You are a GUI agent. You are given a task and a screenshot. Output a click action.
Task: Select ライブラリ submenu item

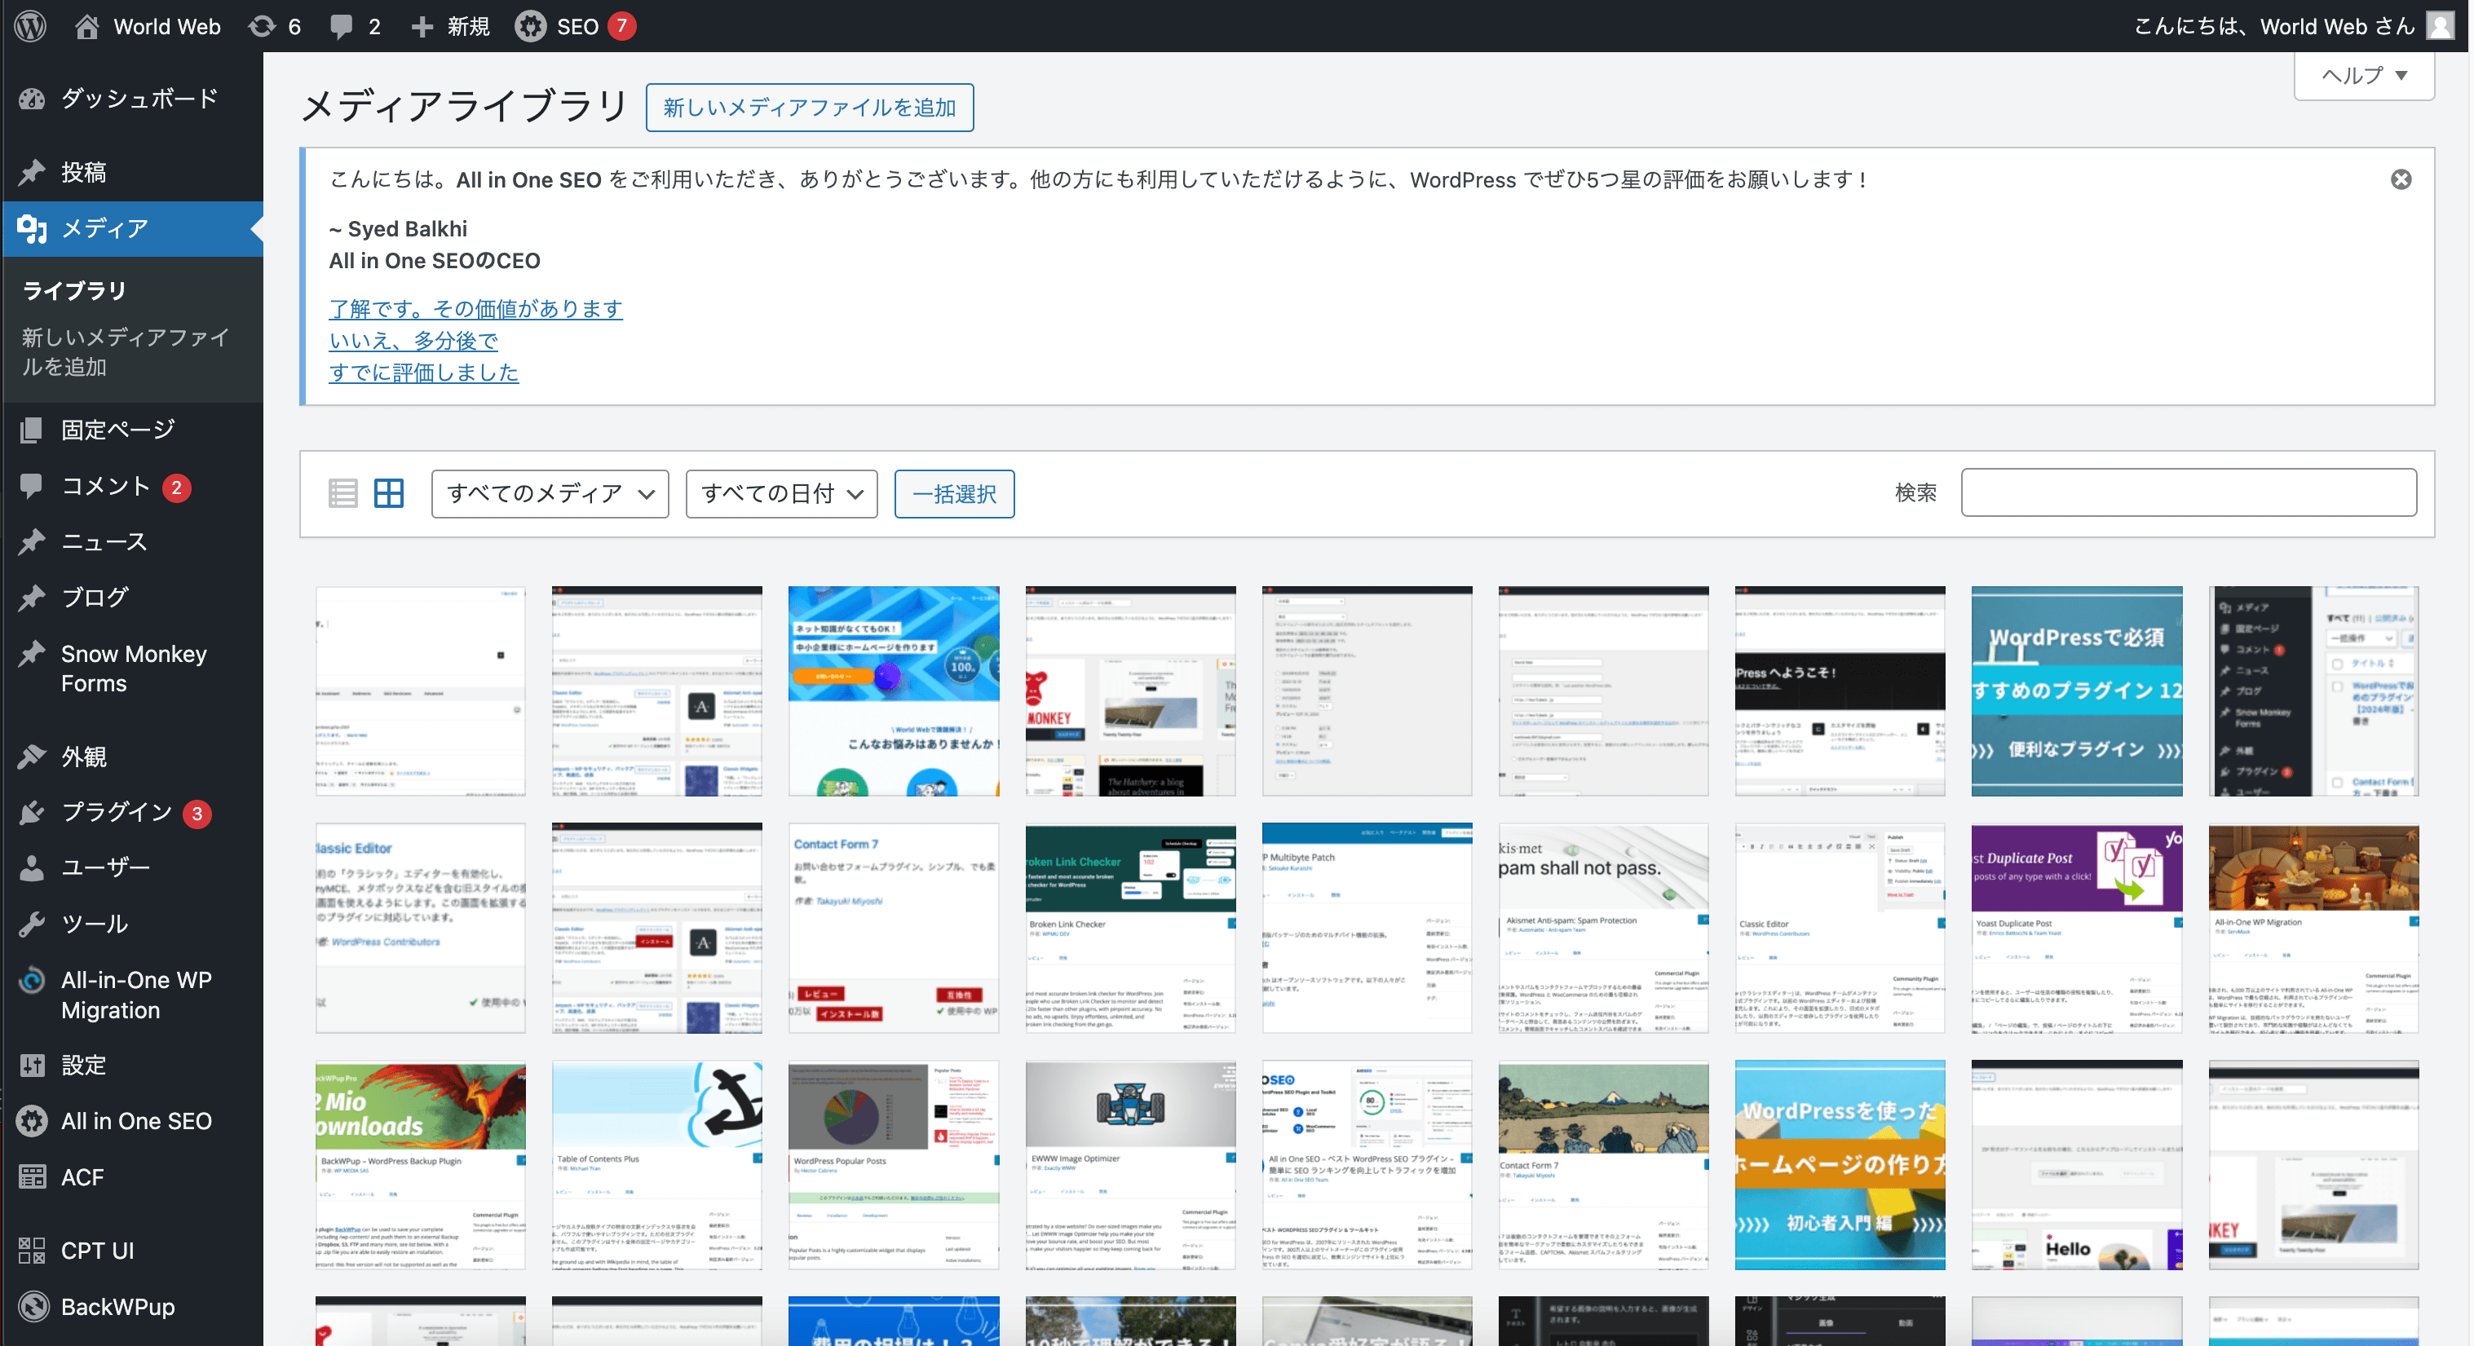click(x=74, y=290)
